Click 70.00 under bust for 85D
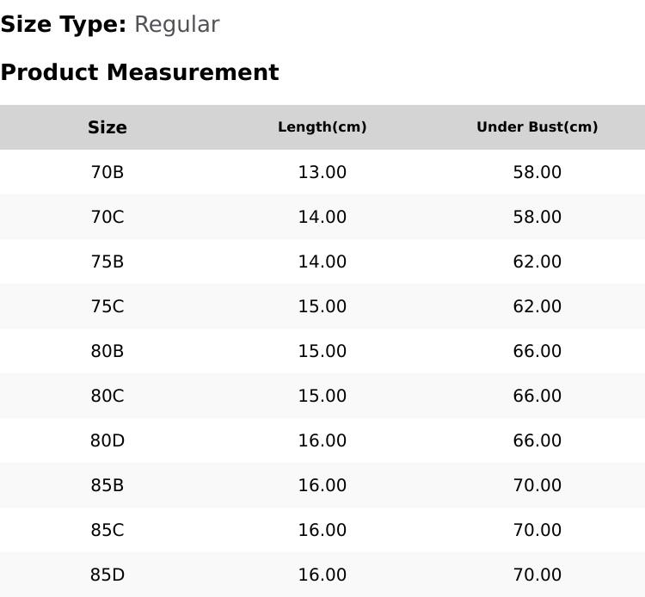 click(x=537, y=575)
